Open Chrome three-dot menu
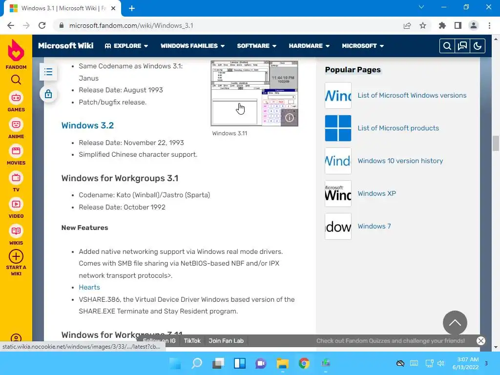Image resolution: width=500 pixels, height=375 pixels. [489, 25]
